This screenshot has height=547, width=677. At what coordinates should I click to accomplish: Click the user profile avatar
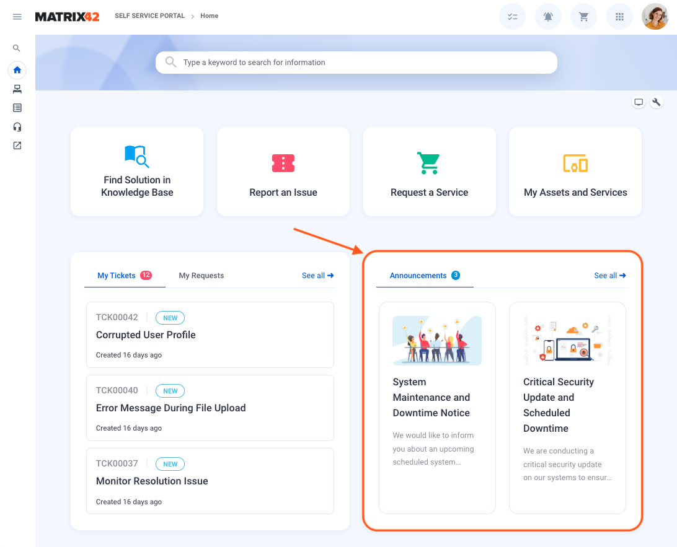pos(655,17)
